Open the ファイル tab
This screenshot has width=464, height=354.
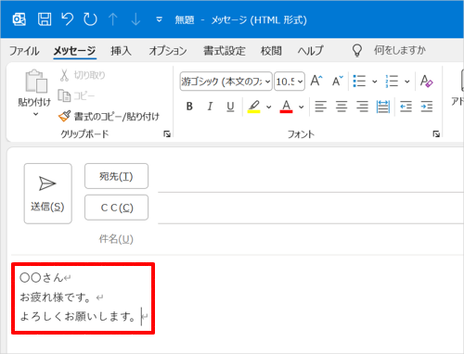tap(24, 51)
